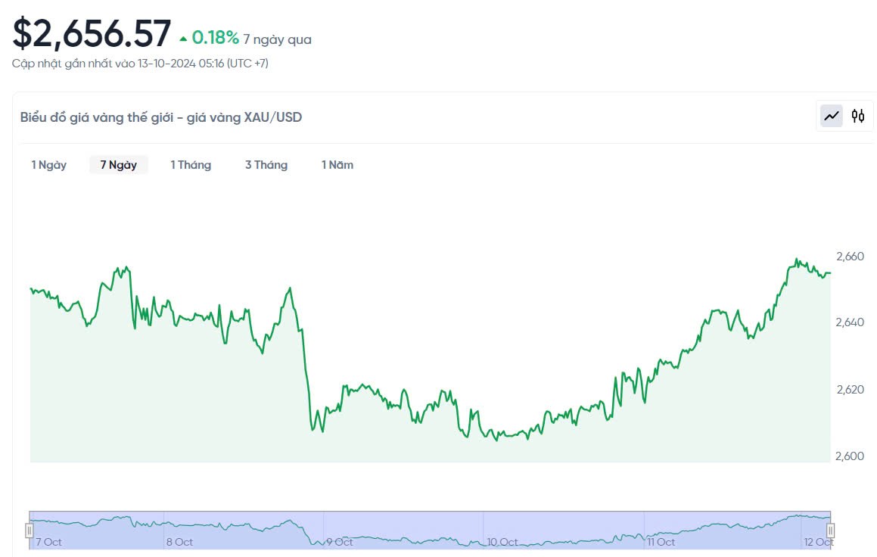The height and width of the screenshot is (557, 877).
Task: Click the left range slider handle
Action: [30, 530]
